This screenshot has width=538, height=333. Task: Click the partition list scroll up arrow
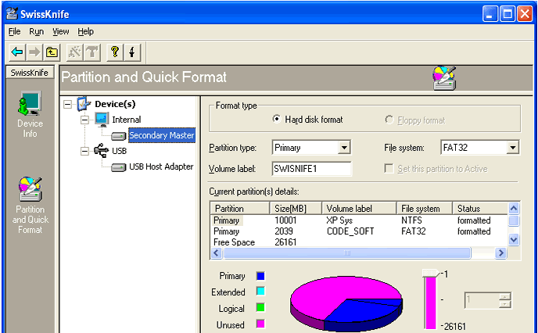click(x=513, y=208)
